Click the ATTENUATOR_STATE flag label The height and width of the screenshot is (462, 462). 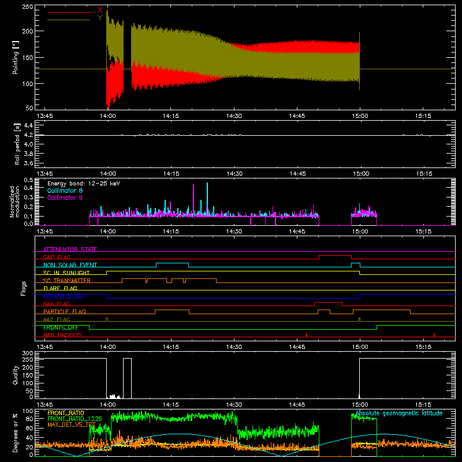[x=70, y=249]
